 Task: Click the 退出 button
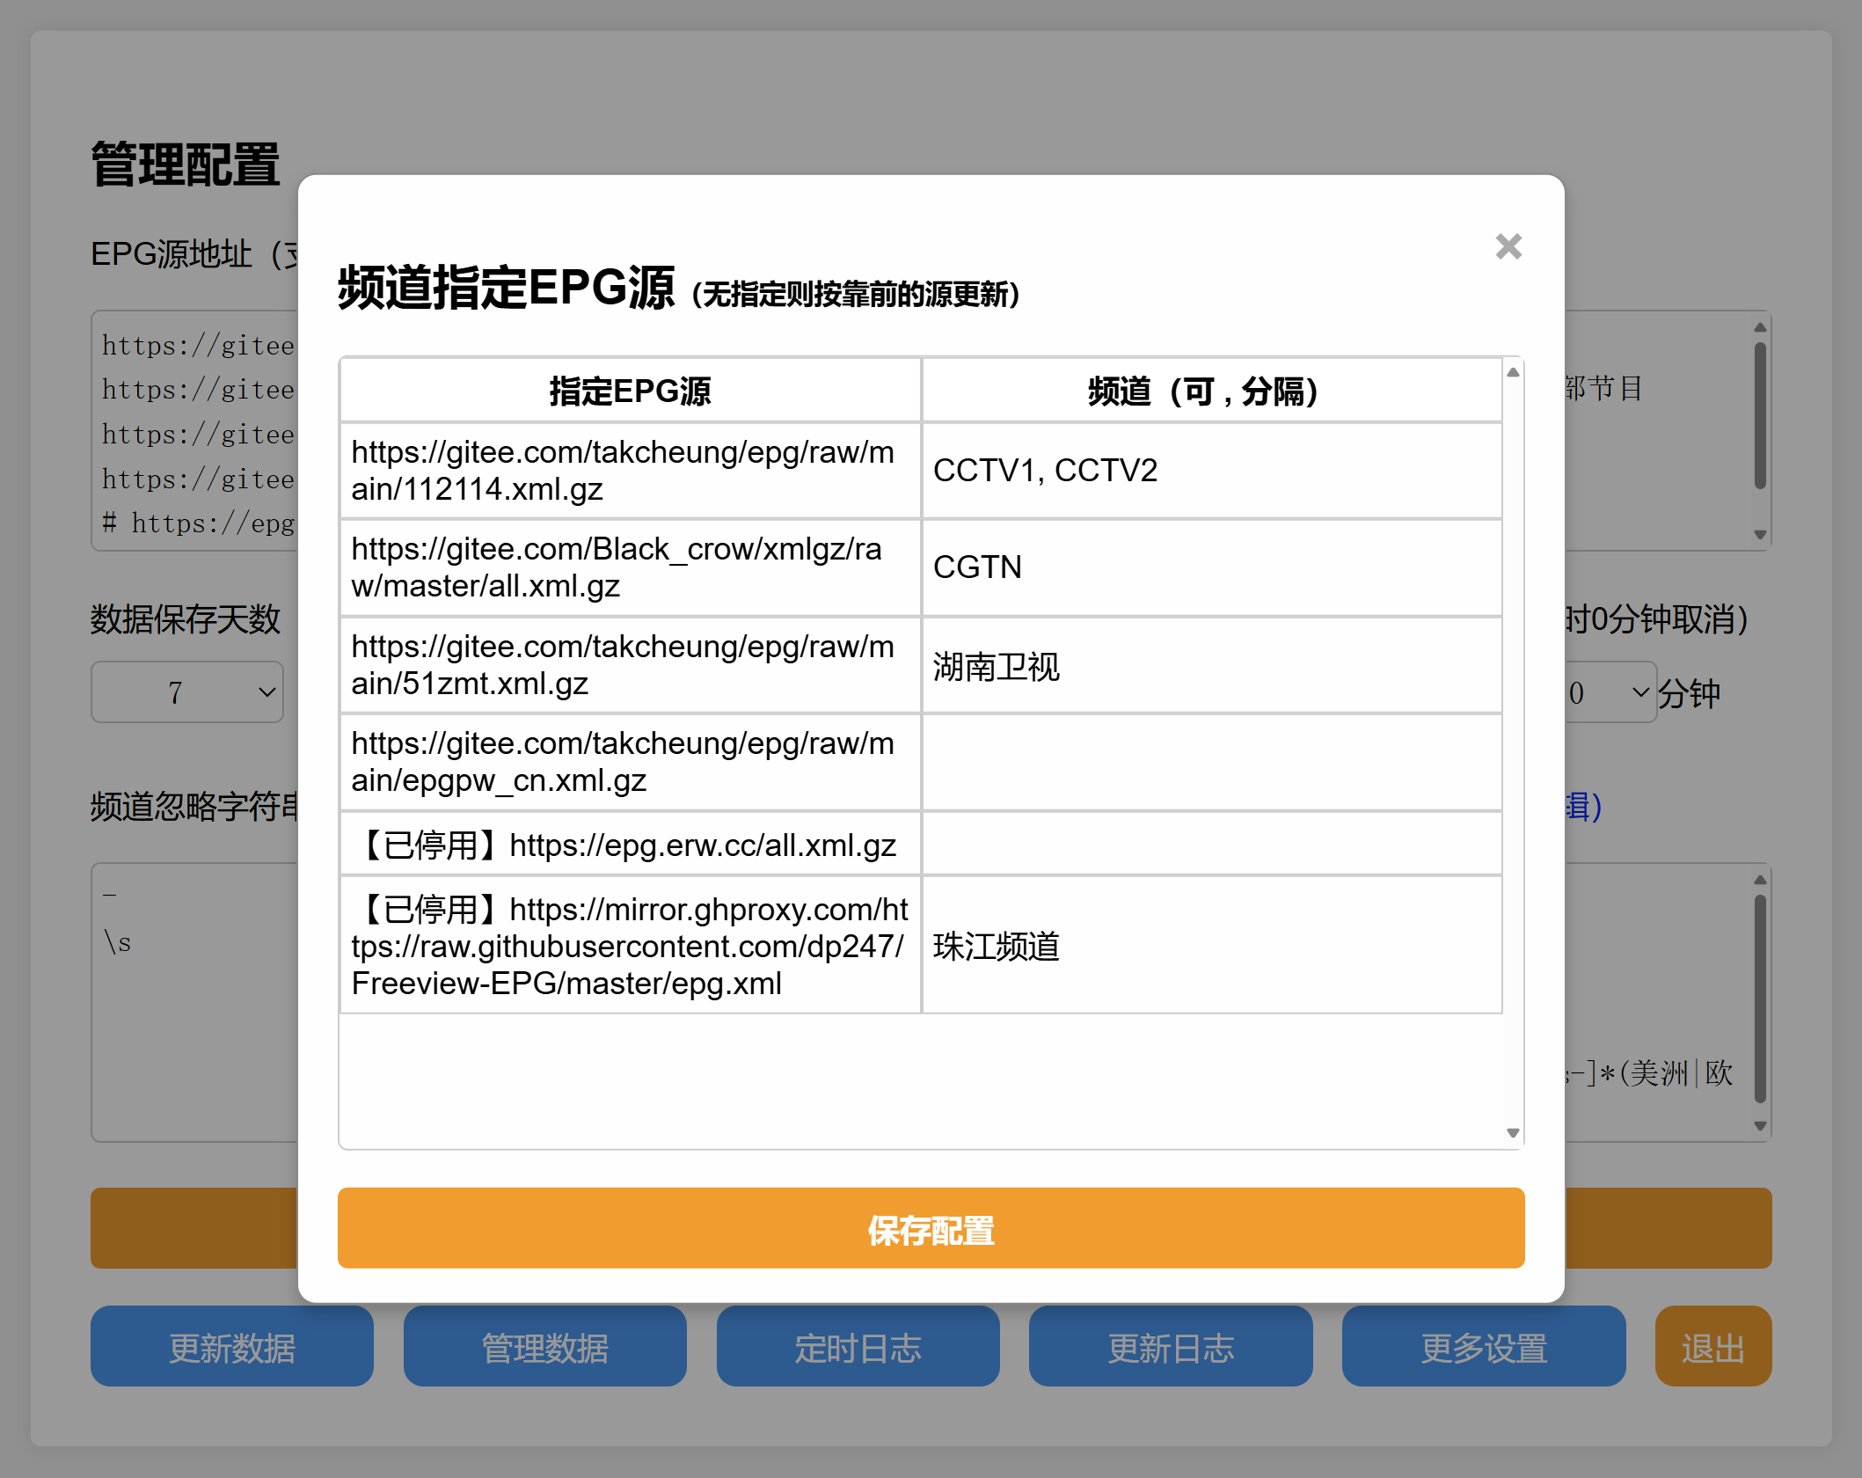tap(1712, 1347)
